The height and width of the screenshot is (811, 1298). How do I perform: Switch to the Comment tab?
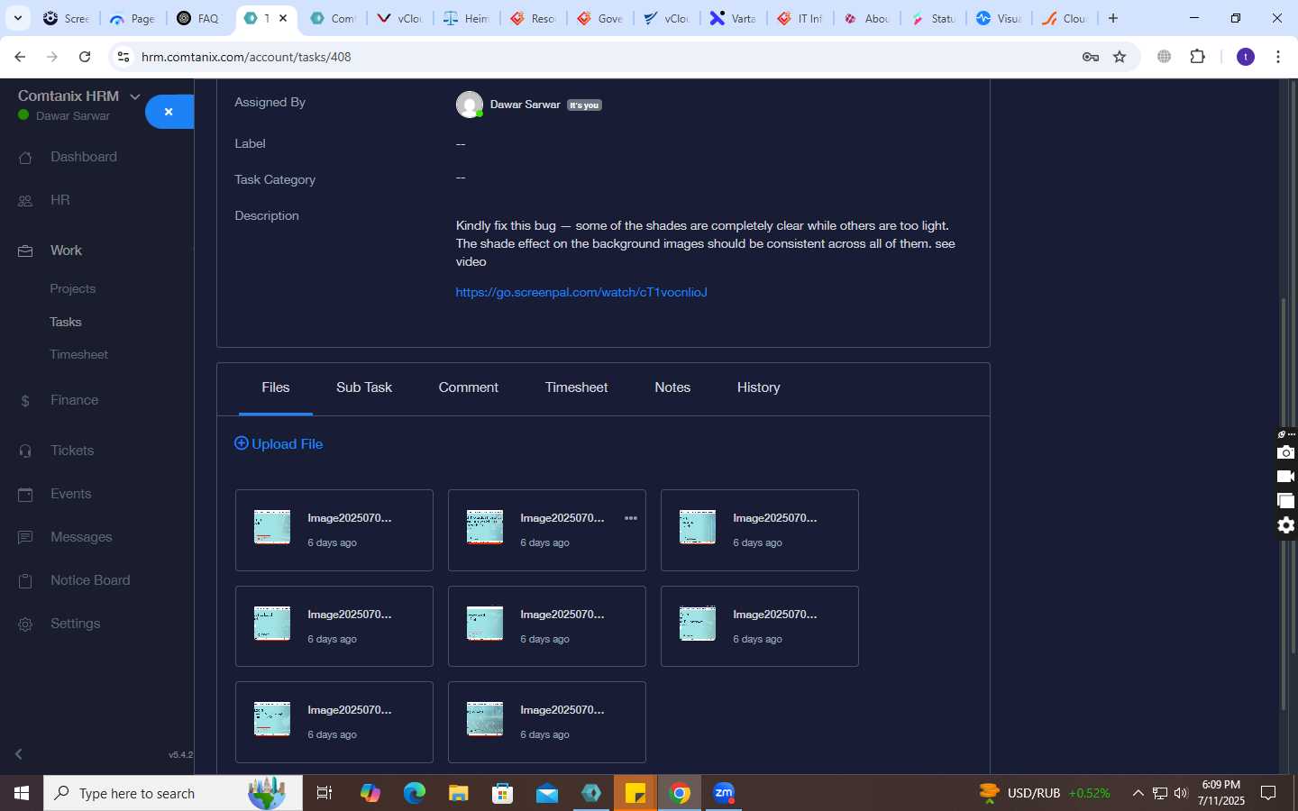(x=468, y=387)
